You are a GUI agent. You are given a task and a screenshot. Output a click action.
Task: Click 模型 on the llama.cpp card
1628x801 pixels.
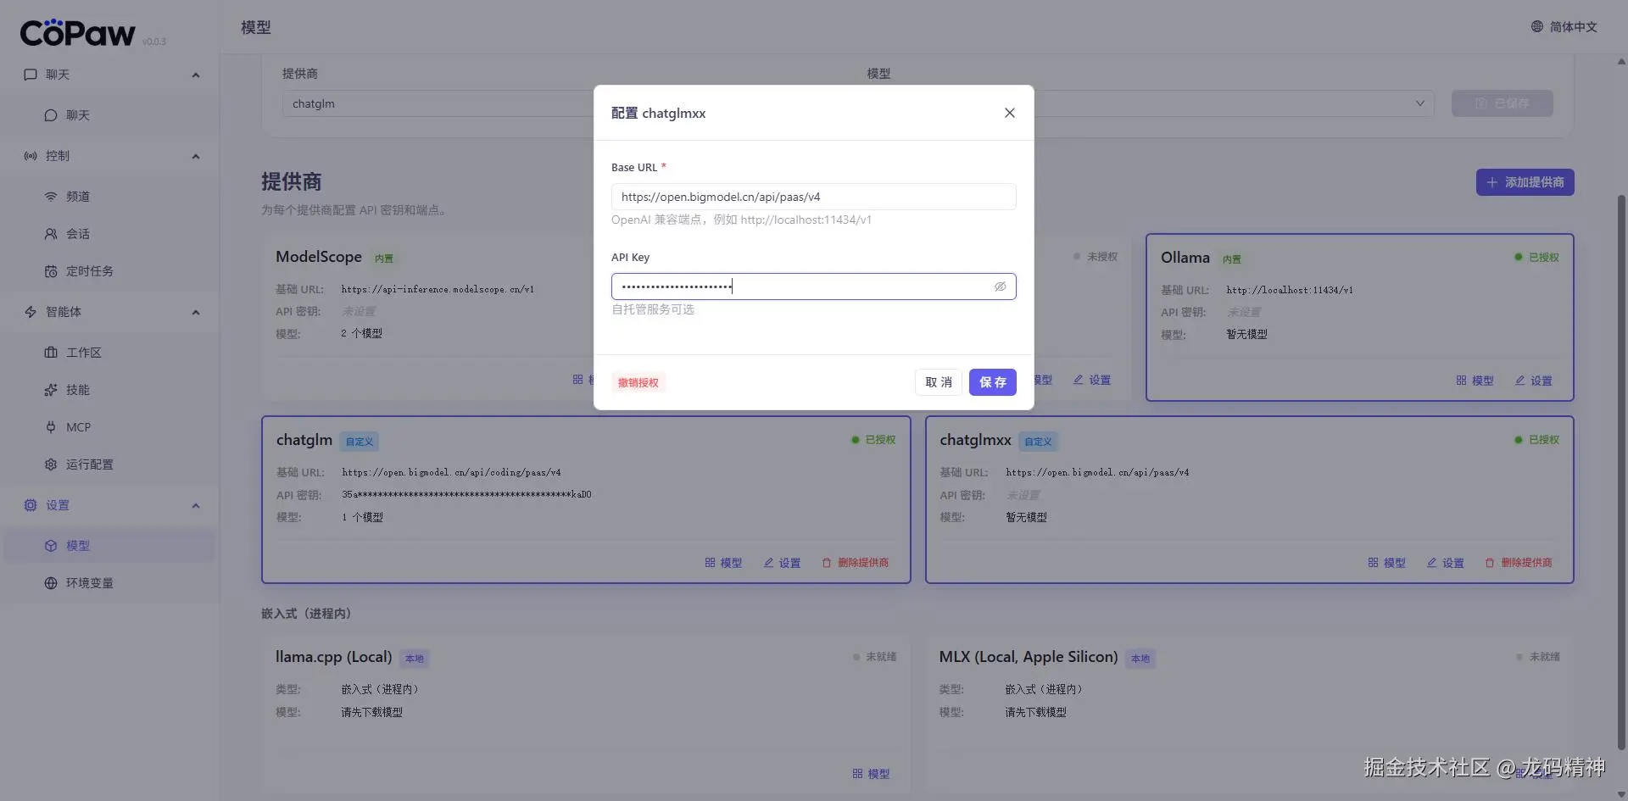click(871, 774)
